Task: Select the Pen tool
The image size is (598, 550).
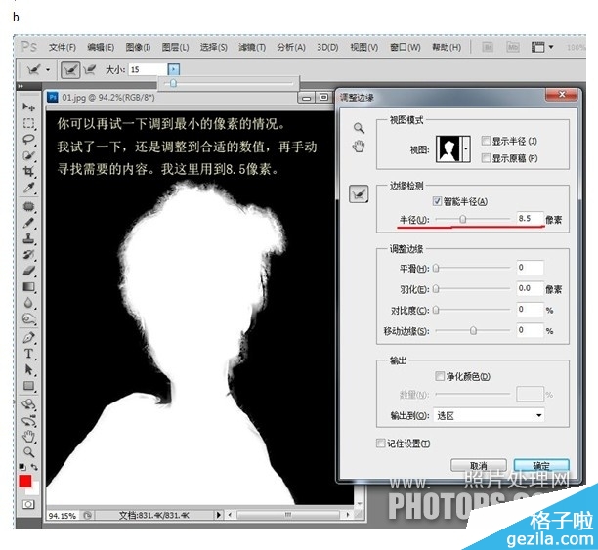Action: (29, 337)
